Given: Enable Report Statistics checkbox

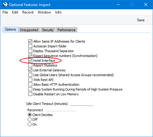Looking at the screenshot, I should click(30, 65).
